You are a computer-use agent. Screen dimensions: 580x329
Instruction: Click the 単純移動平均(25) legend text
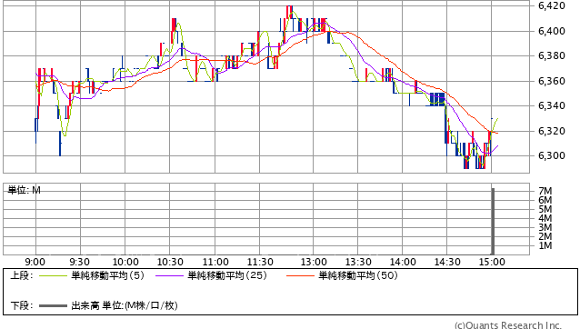[x=227, y=275]
